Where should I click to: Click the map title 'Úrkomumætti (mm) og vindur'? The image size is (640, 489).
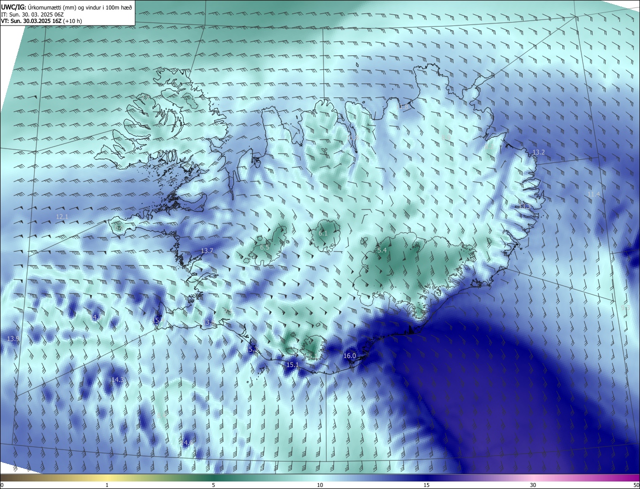59,7
